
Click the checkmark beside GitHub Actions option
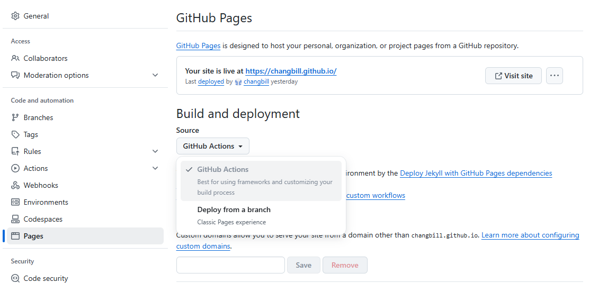(189, 169)
